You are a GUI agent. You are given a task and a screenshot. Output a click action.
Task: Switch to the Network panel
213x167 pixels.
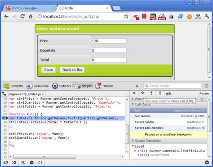(x=62, y=86)
